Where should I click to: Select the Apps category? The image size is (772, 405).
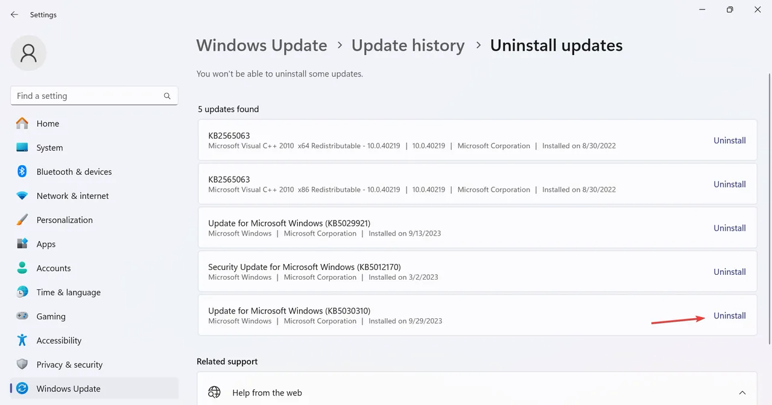coord(94,244)
